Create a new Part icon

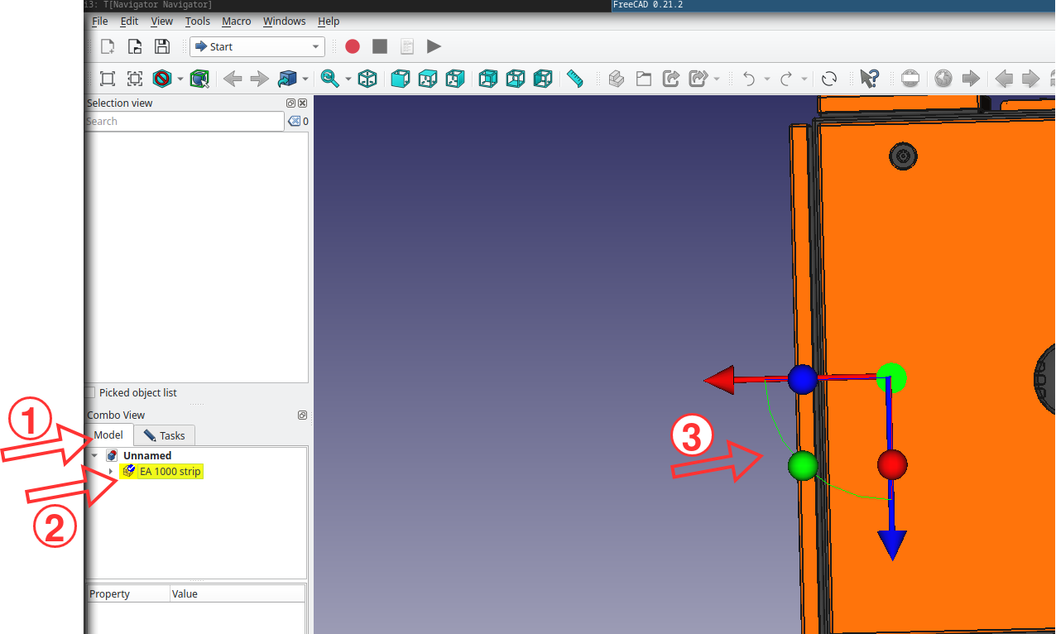point(616,79)
